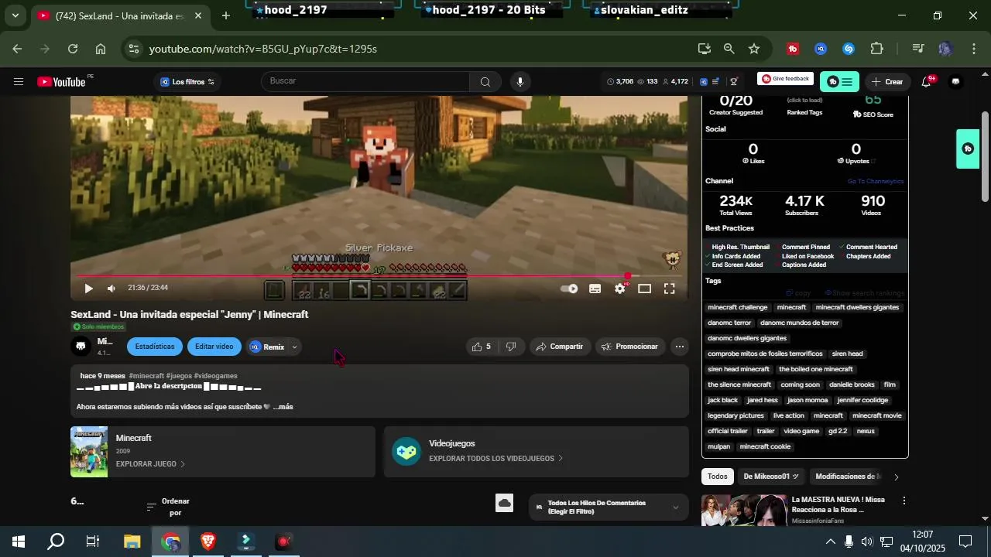The width and height of the screenshot is (991, 557).
Task: Open Chrome three-dot menu
Action: (x=973, y=49)
